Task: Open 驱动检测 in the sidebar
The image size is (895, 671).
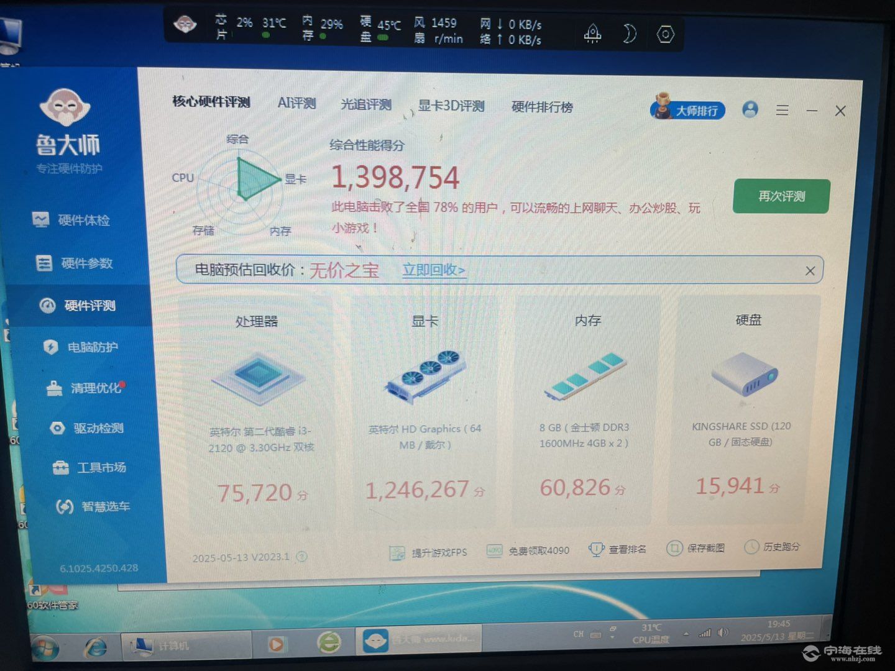Action: 86,428
